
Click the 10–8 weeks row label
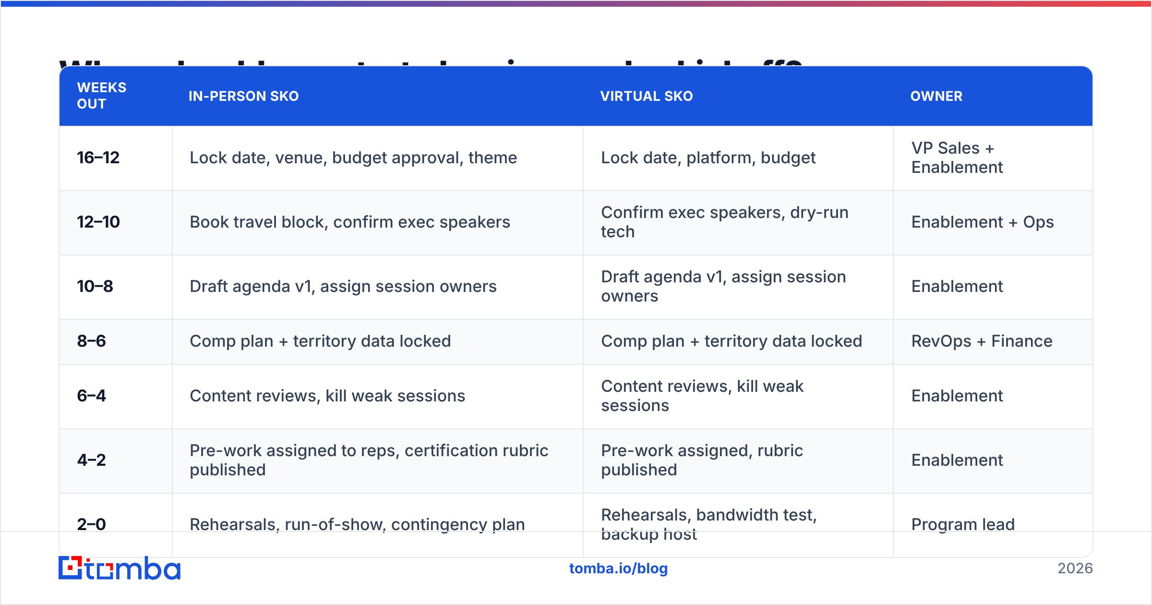pos(95,286)
